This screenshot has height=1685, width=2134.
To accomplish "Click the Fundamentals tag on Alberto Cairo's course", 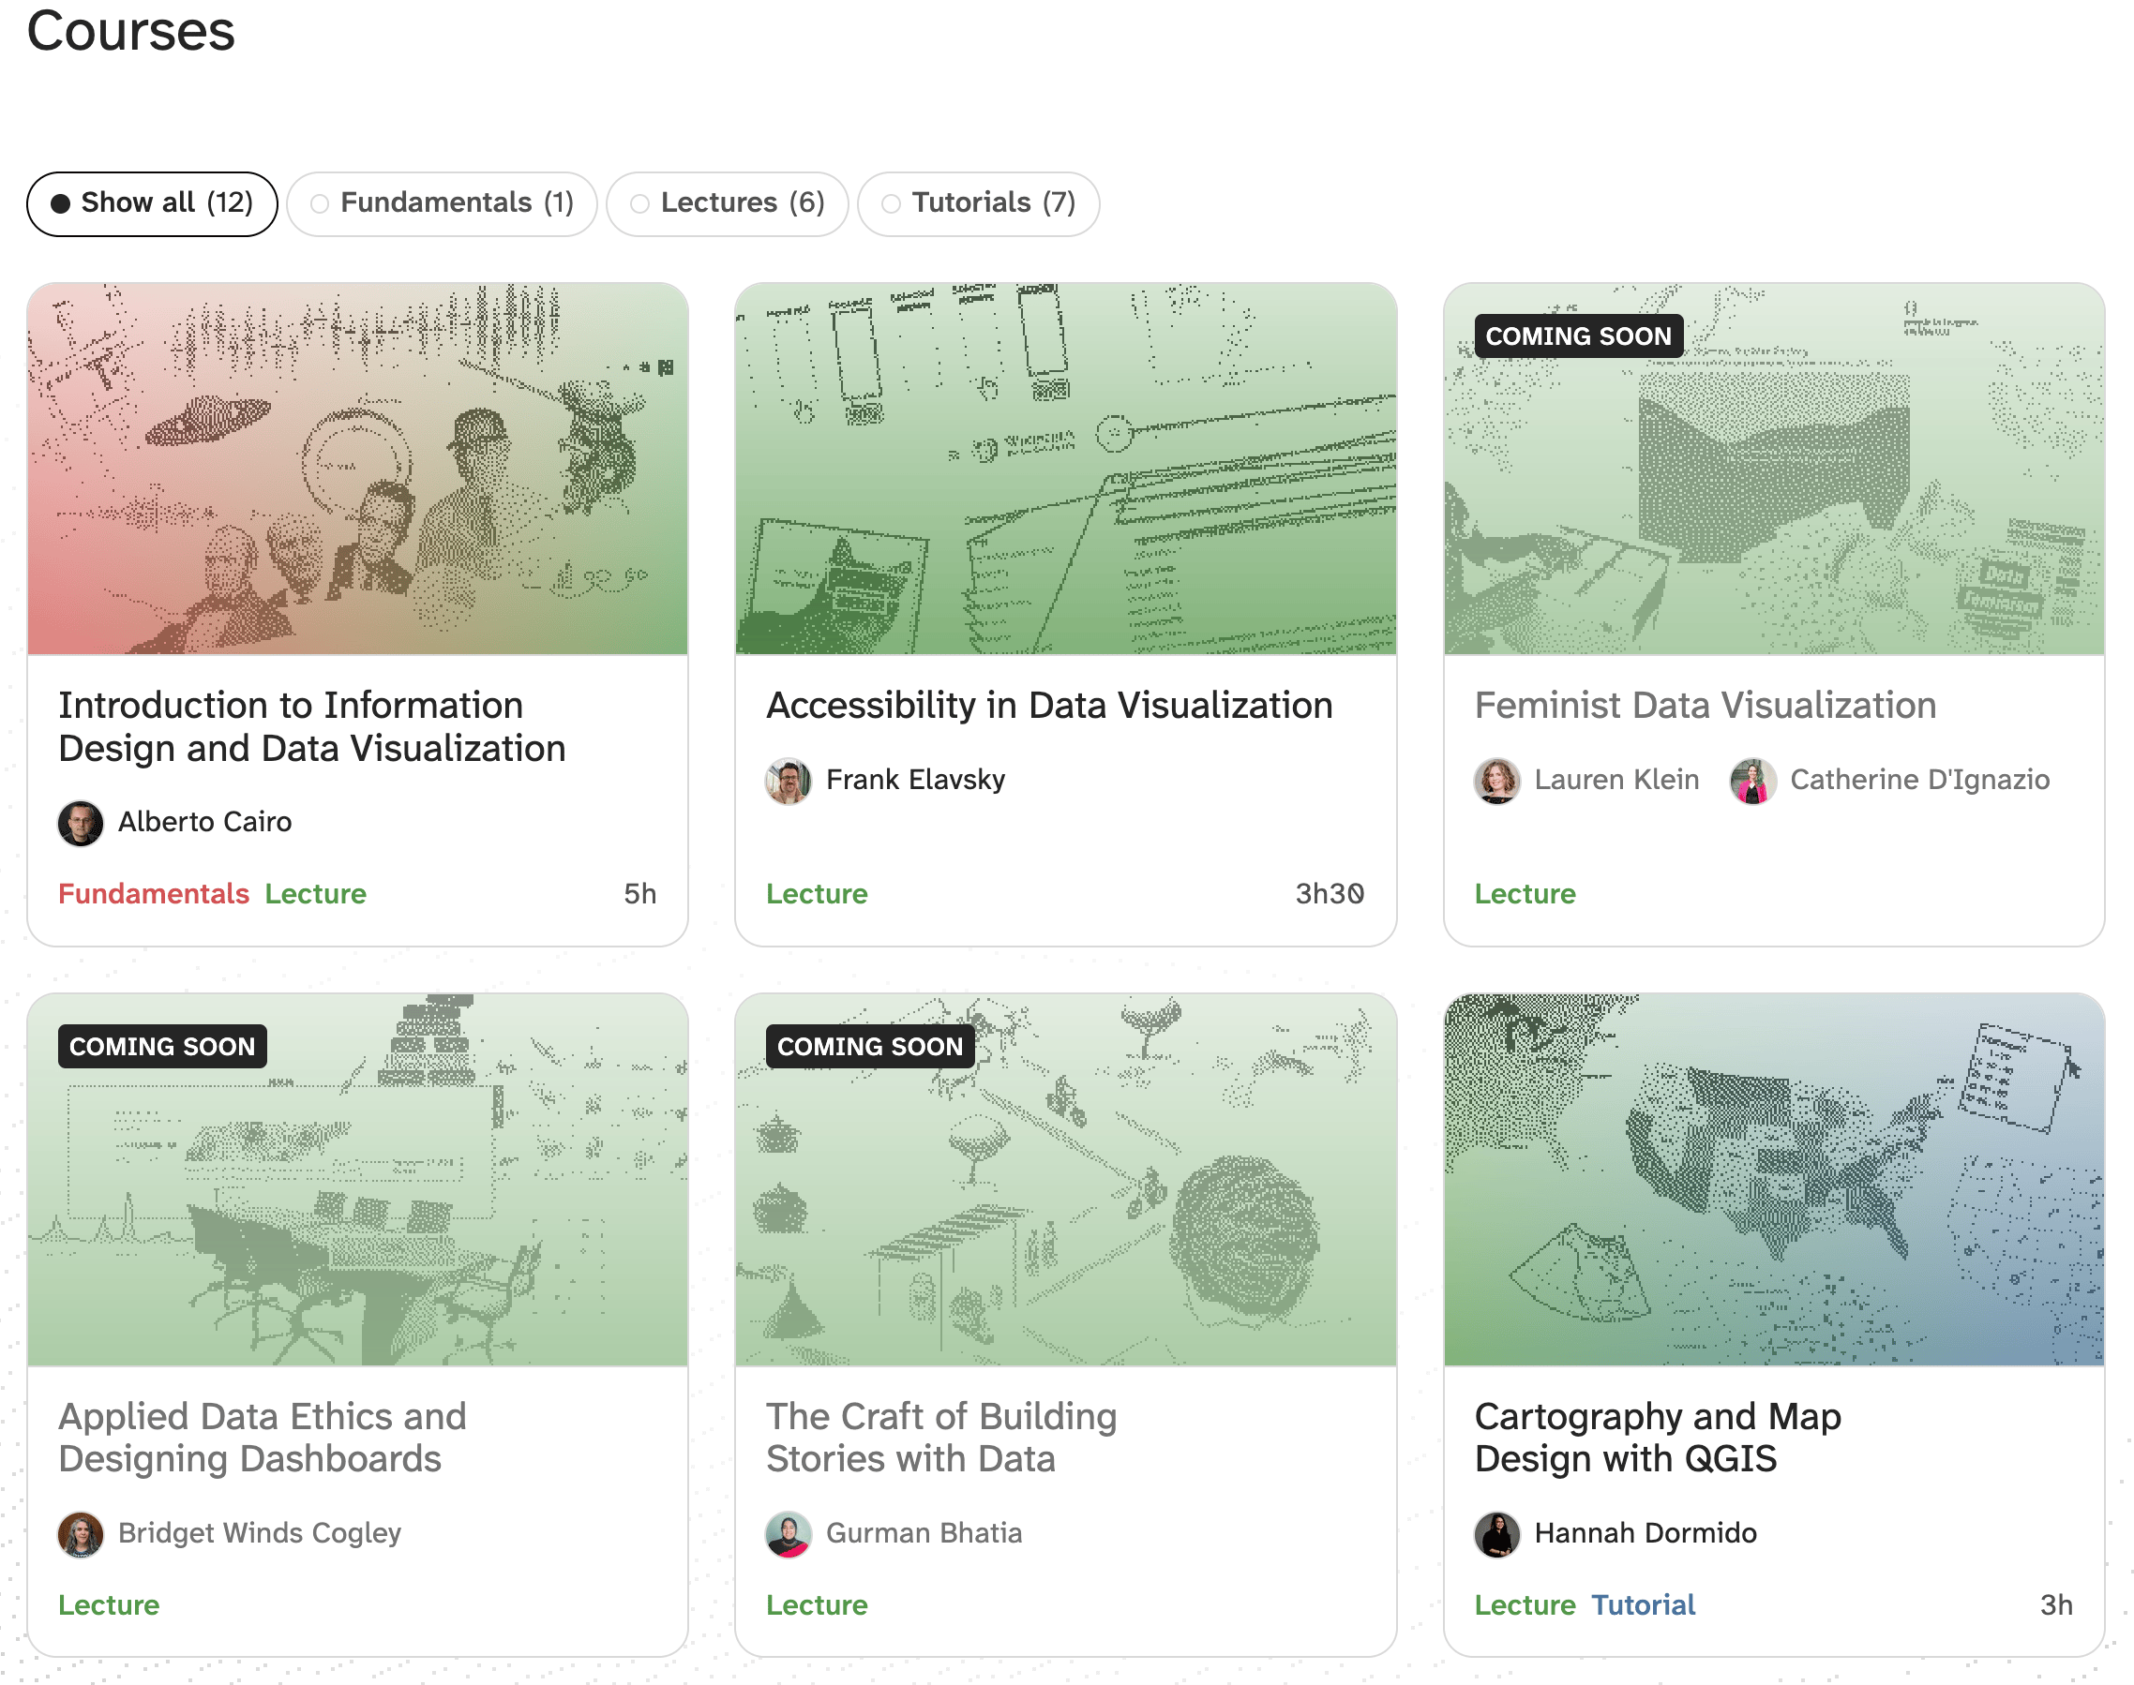I will click(153, 894).
